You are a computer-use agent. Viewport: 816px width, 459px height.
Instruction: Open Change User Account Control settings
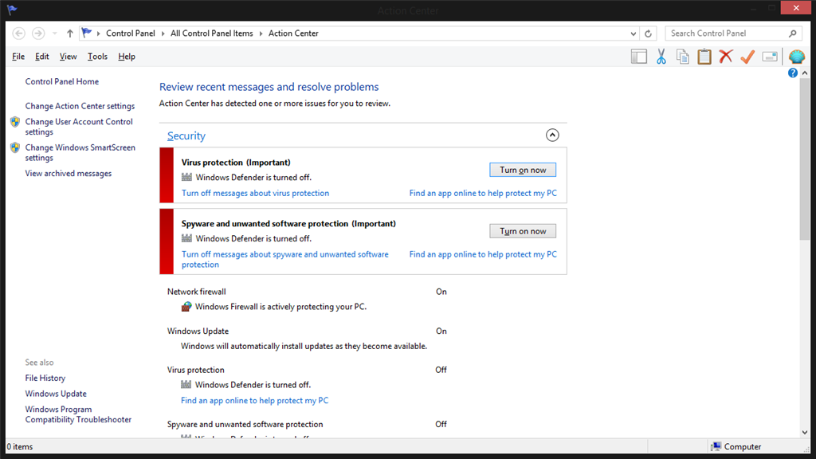pyautogui.click(x=79, y=127)
